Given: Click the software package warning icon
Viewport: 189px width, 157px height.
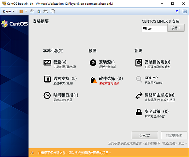Looking at the screenshot, I should (94, 80).
